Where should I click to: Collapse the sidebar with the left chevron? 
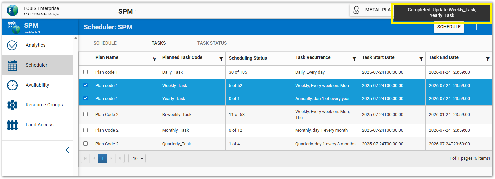(67, 150)
